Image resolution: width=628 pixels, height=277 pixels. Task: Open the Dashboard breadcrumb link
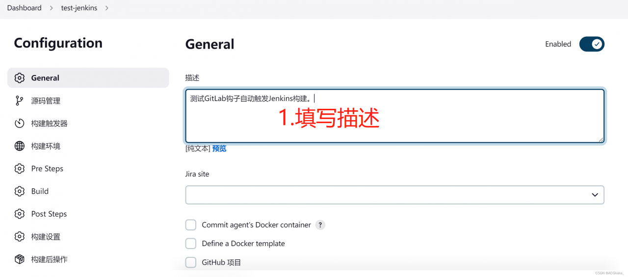click(x=24, y=8)
